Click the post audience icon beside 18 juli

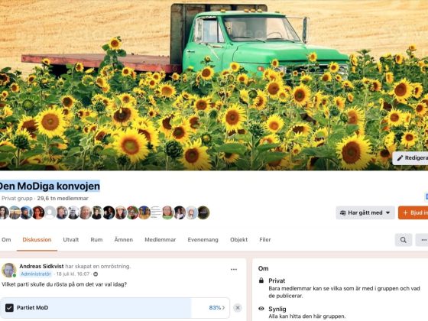click(96, 274)
